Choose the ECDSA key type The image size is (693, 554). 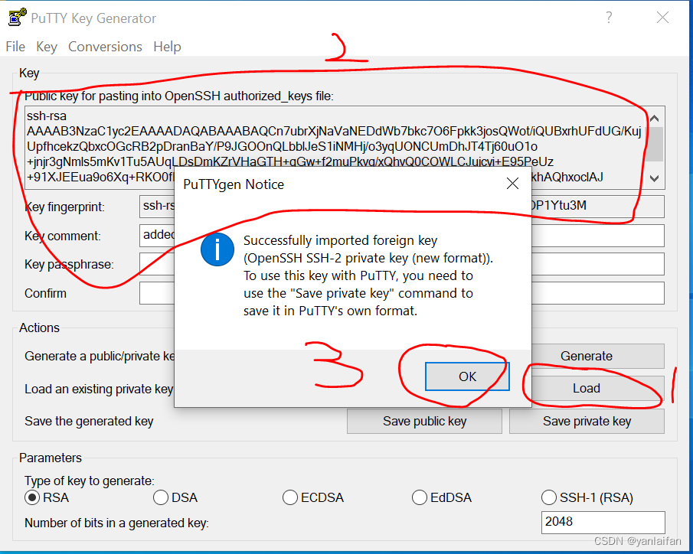tap(290, 497)
